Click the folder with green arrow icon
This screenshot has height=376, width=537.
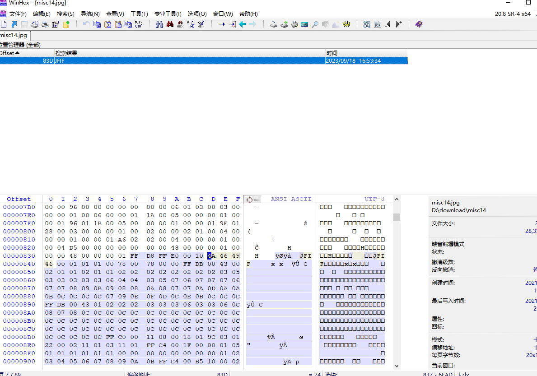[x=66, y=24]
